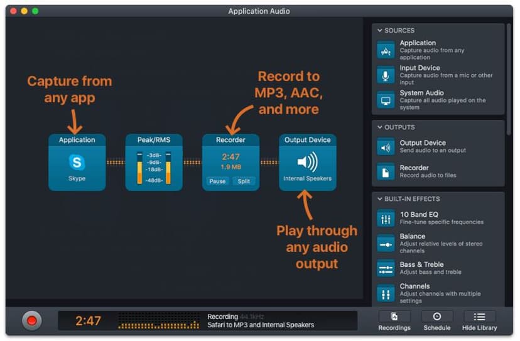Click the Peak/RMS level meter block
The width and height of the screenshot is (520, 341).
154,162
